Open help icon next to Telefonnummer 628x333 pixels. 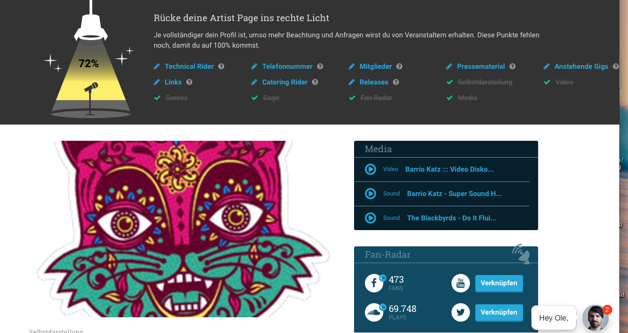(320, 67)
